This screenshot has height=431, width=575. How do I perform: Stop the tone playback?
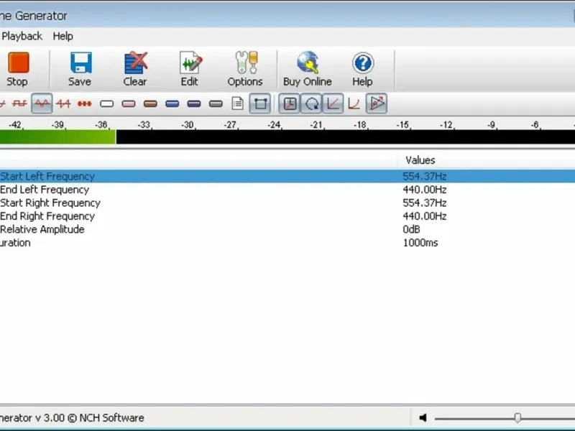[17, 69]
